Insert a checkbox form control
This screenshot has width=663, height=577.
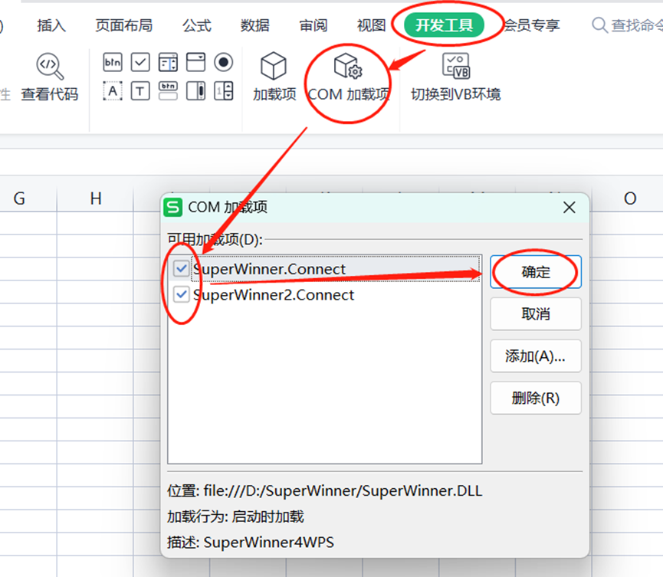coord(140,63)
